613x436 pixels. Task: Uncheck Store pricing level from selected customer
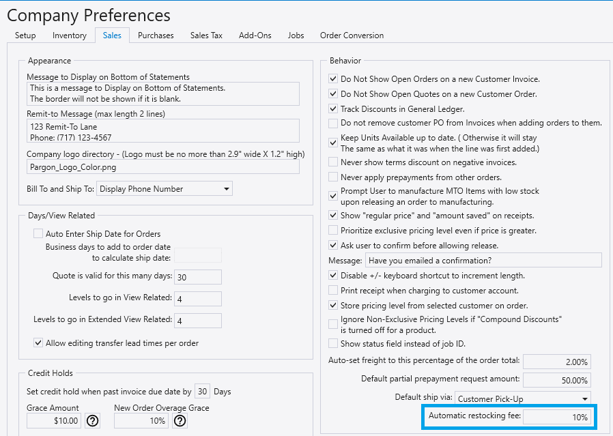[333, 305]
